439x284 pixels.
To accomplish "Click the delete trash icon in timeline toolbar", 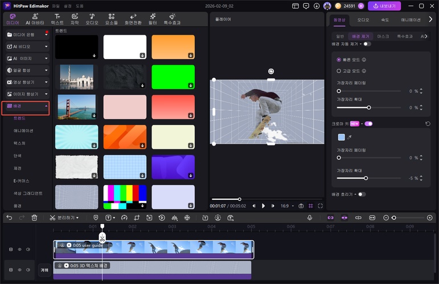I will 35,218.
